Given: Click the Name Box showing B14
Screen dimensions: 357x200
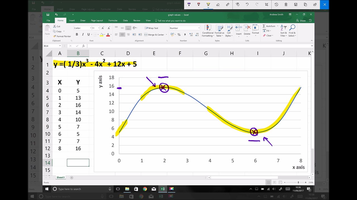Looking at the screenshot, I should pyautogui.click(x=52, y=46).
